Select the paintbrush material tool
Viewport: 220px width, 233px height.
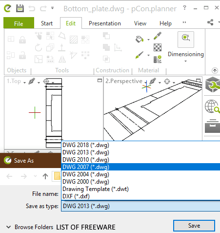click(140, 55)
